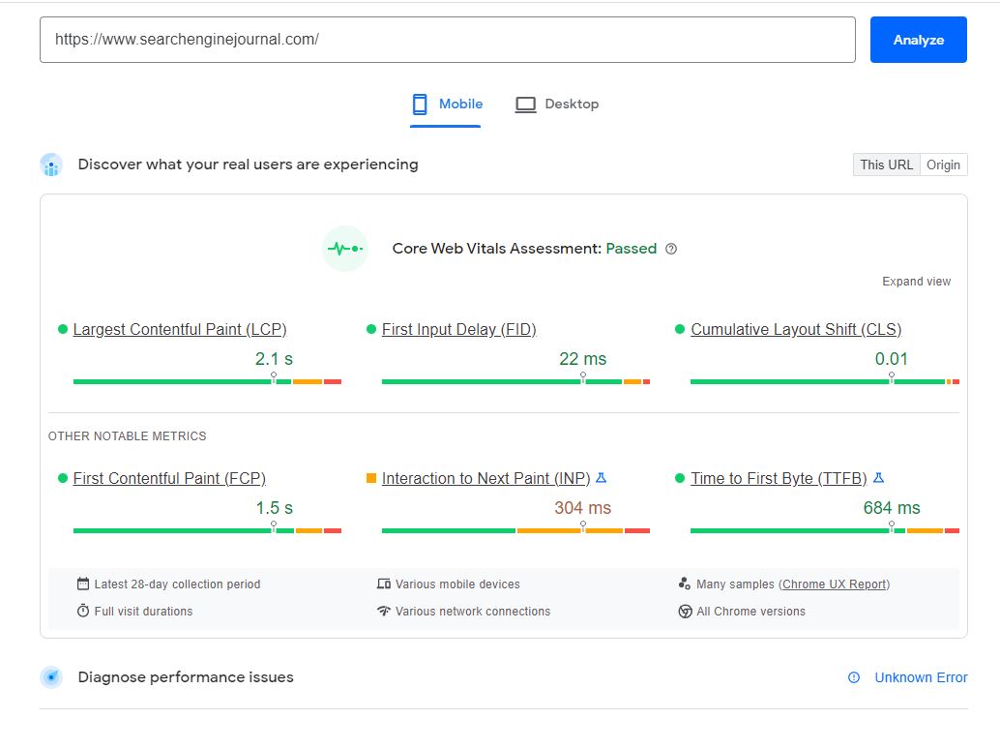The height and width of the screenshot is (749, 1000).
Task: Click the Core Web Vitals heartbeat icon
Action: click(x=345, y=249)
